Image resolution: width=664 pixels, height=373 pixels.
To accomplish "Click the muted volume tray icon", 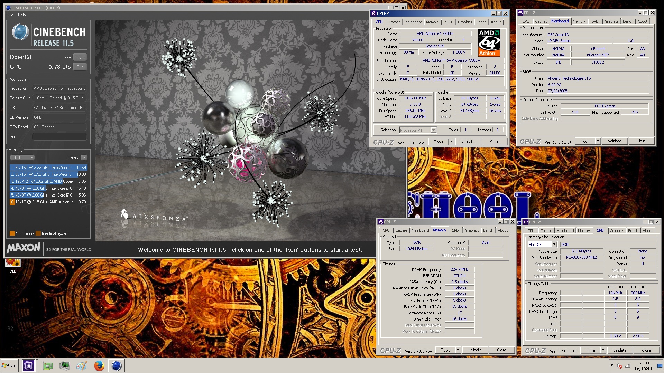I will click(x=619, y=366).
